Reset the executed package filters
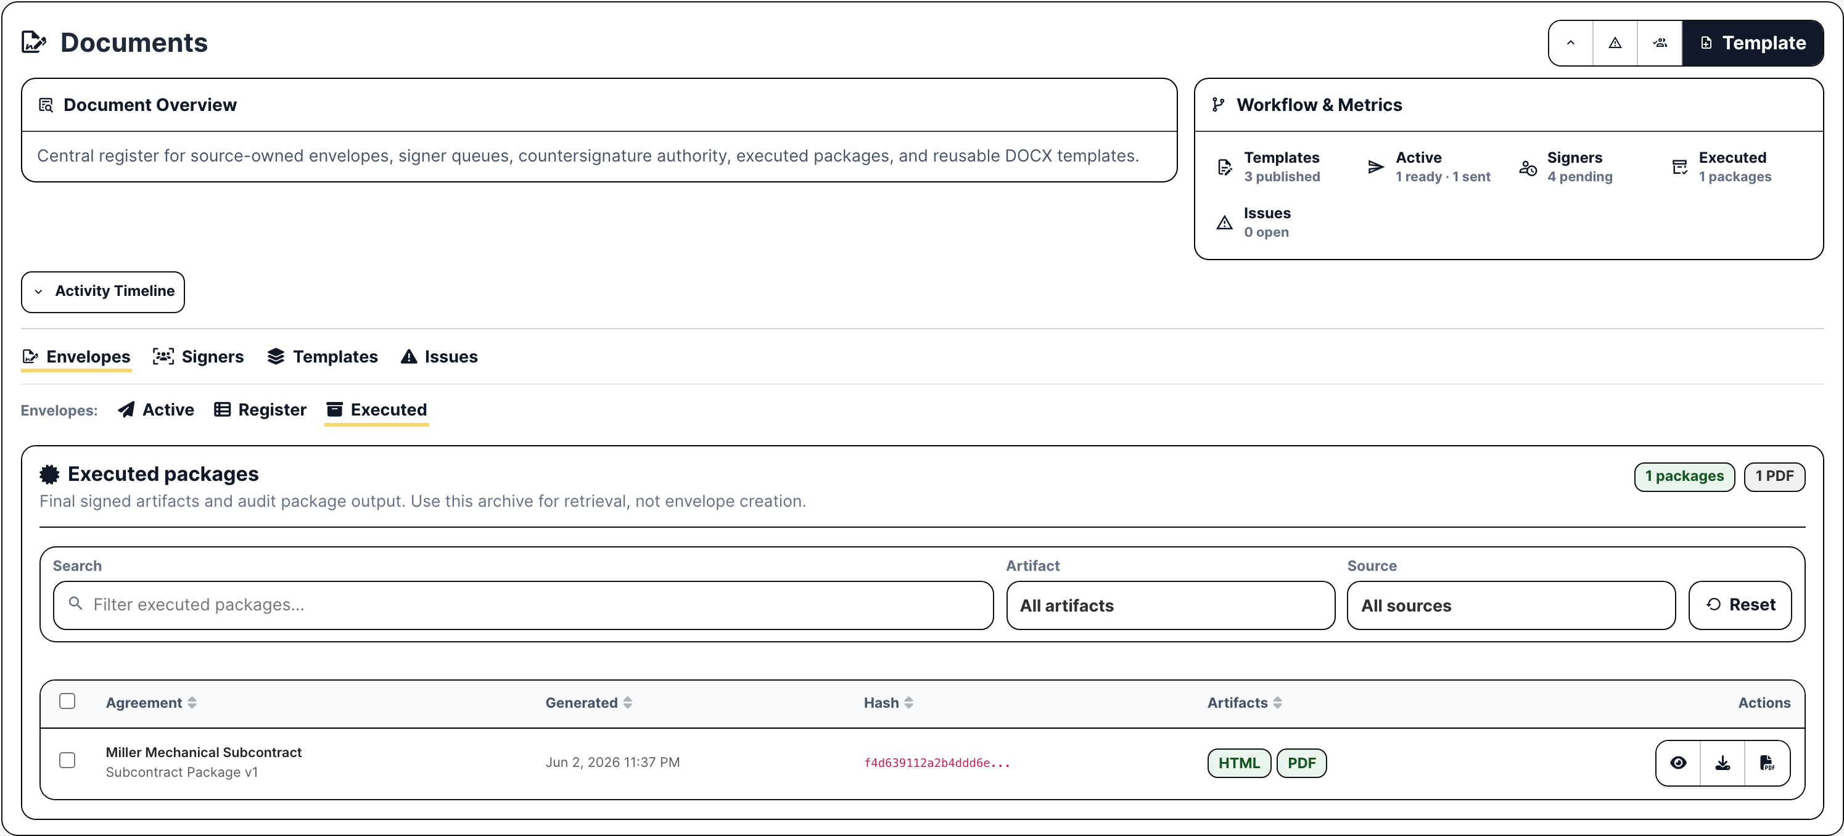Image resolution: width=1844 pixels, height=836 pixels. (1740, 605)
